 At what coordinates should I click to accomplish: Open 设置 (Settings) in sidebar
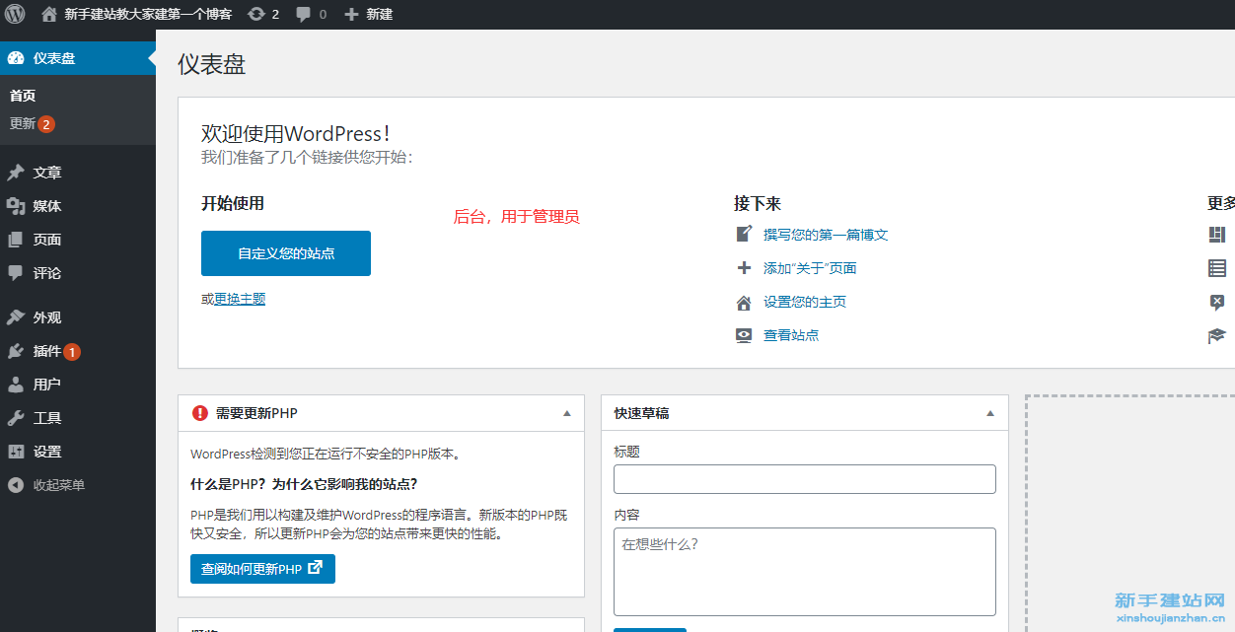[x=47, y=452]
